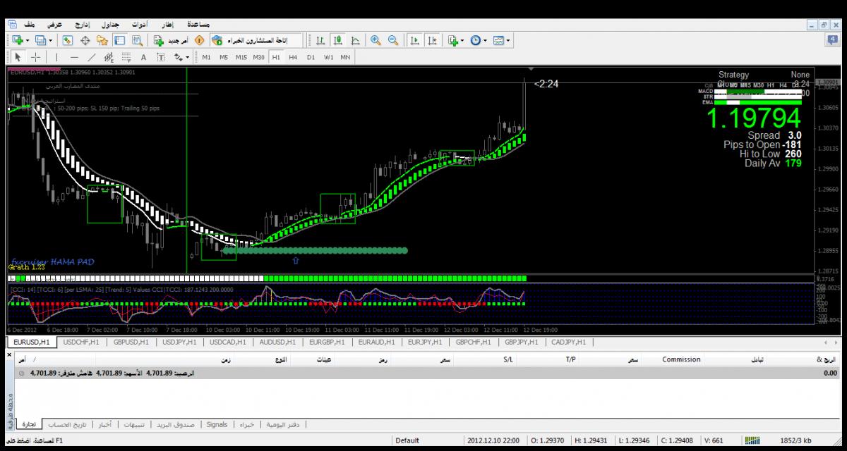Screen dimensions: 847x451
Task: Expand the new chart dropdown arrow
Action: (x=28, y=41)
